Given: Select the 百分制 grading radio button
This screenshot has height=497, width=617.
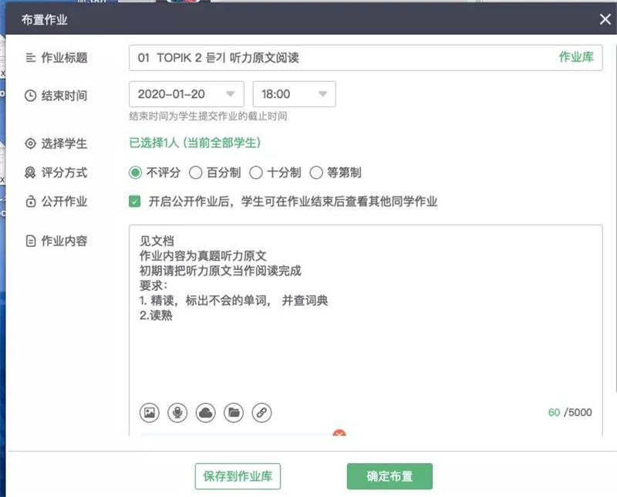Looking at the screenshot, I should click(195, 173).
